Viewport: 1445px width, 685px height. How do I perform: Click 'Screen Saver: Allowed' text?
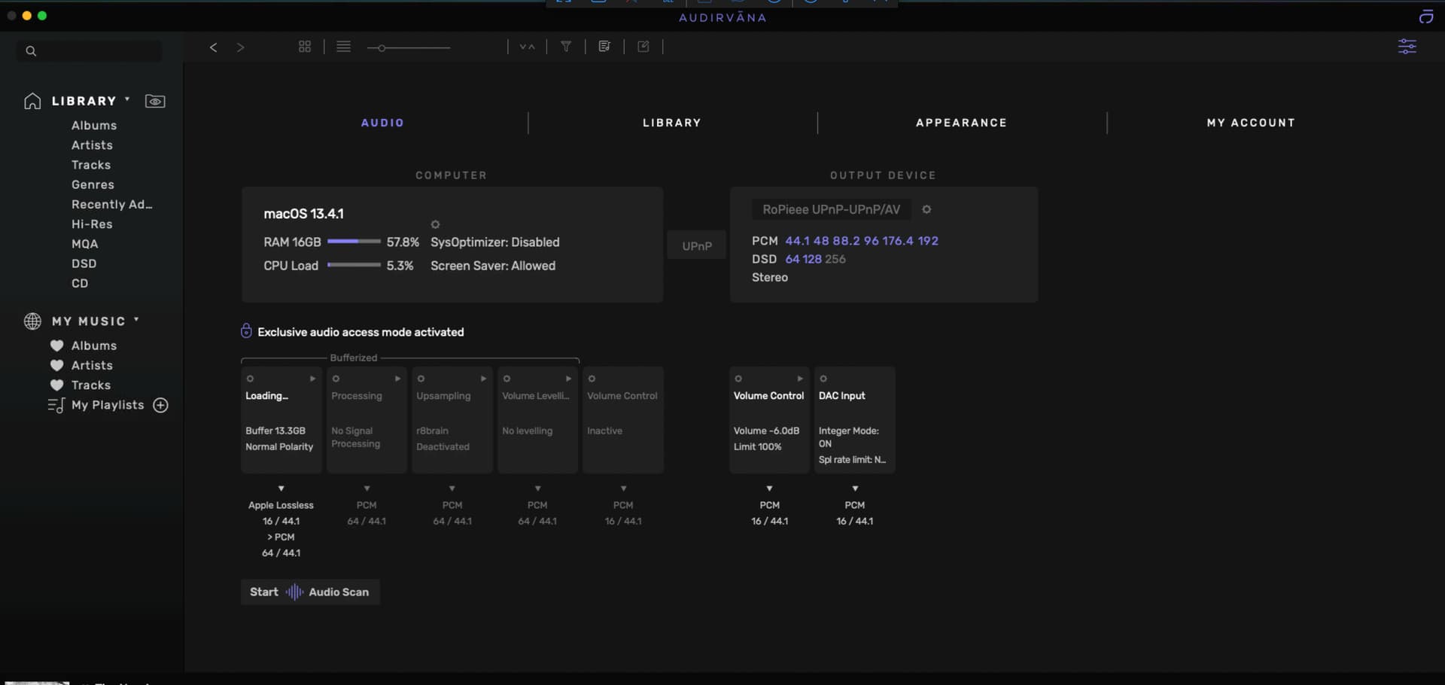[493, 266]
